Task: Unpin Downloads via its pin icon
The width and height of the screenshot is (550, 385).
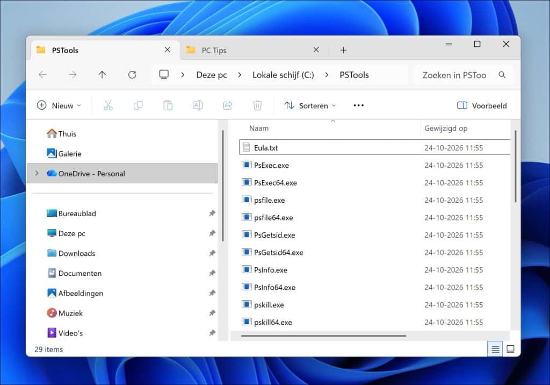Action: (x=212, y=253)
